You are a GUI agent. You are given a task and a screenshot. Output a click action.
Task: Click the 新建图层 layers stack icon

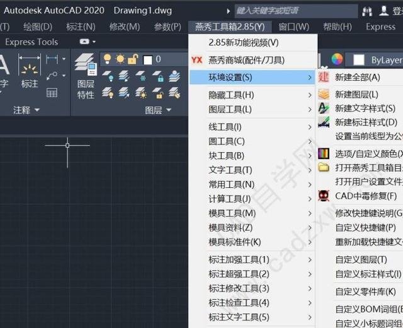324,94
